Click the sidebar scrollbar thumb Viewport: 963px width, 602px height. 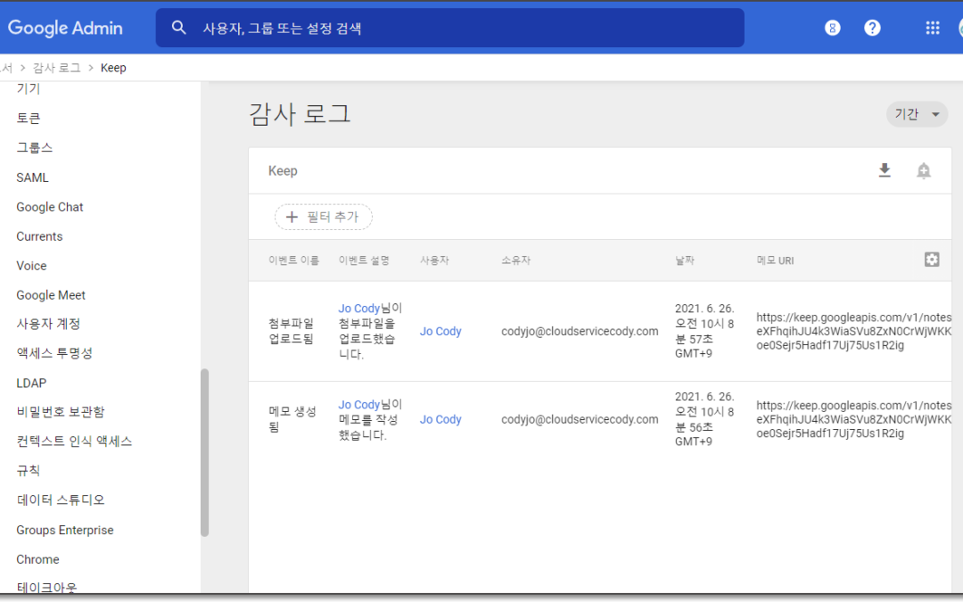click(x=204, y=453)
